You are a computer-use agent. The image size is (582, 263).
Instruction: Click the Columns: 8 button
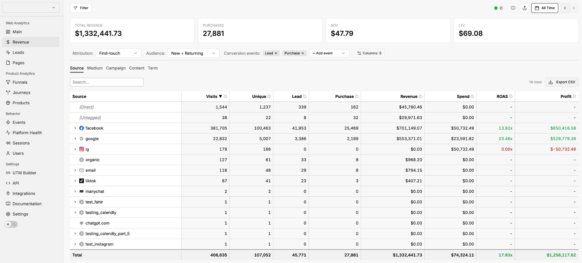(369, 53)
